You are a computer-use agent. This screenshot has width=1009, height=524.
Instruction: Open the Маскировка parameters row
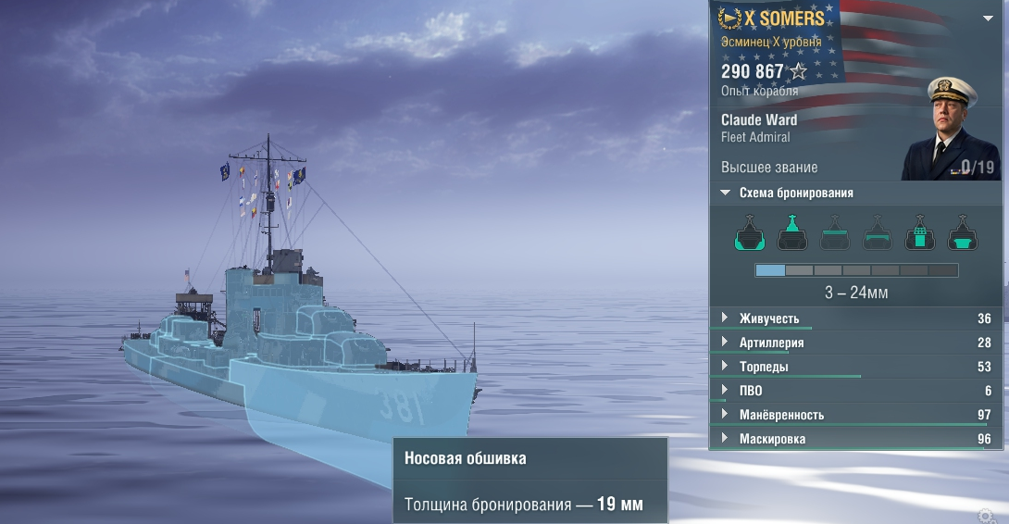[856, 439]
